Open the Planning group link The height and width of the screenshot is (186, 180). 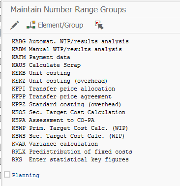[26, 175]
